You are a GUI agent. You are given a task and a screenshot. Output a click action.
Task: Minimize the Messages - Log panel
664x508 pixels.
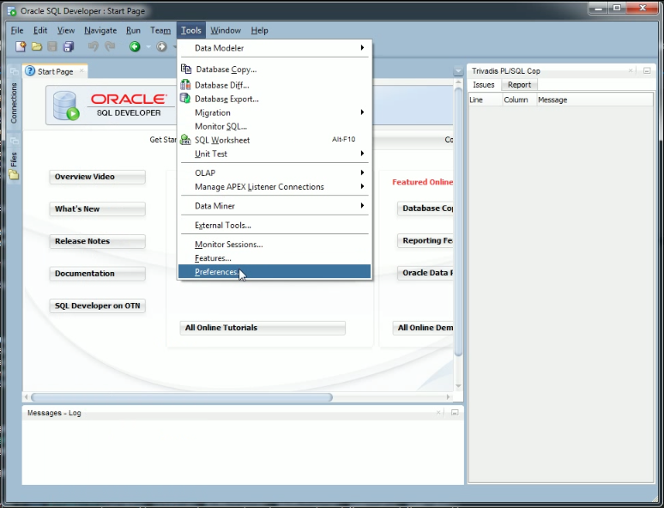pyautogui.click(x=455, y=412)
